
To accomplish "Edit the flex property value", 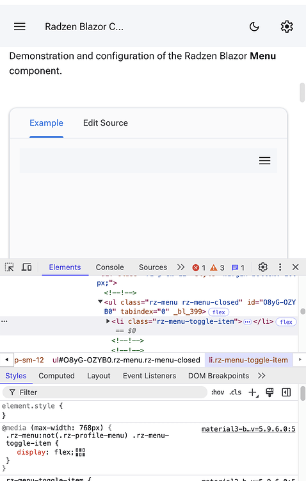I will click(x=63, y=452).
